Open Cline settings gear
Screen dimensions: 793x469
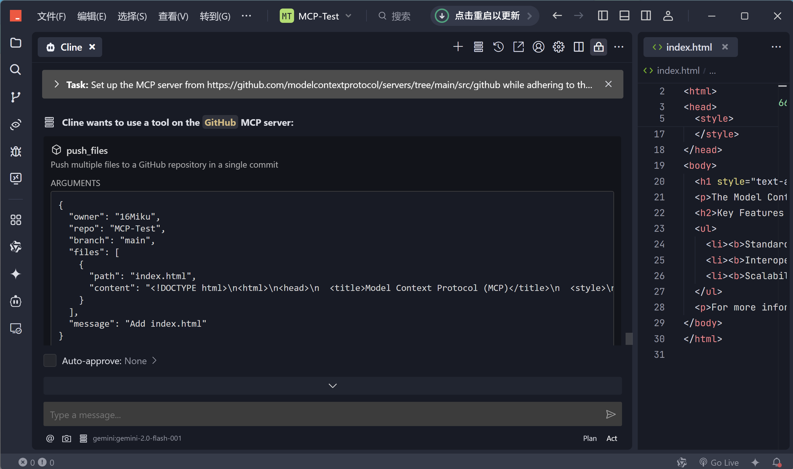pyautogui.click(x=558, y=47)
